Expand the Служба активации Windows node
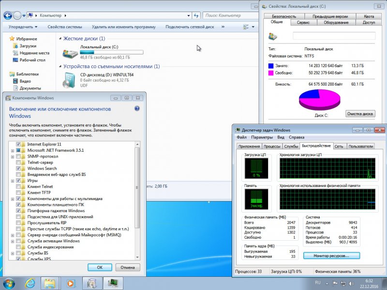The width and height of the screenshot is (387, 290). [x=13, y=241]
